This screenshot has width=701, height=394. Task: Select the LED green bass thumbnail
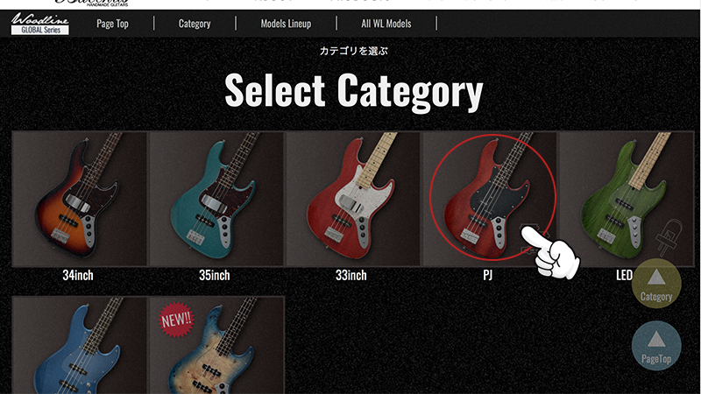(627, 199)
